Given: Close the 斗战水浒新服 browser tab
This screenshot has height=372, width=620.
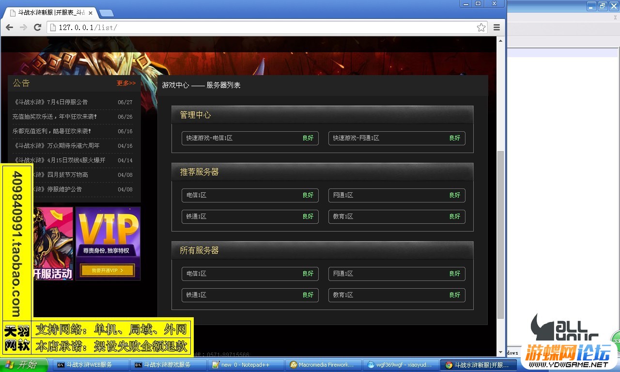Looking at the screenshot, I should click(x=91, y=14).
